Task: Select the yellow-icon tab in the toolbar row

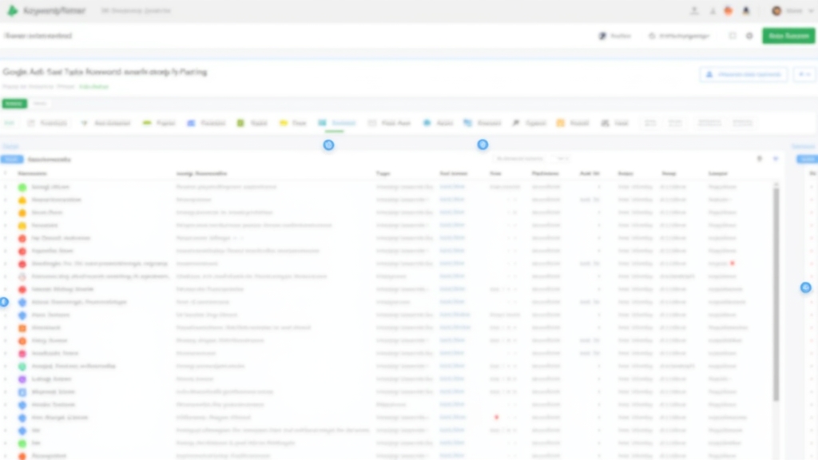Action: click(x=292, y=123)
